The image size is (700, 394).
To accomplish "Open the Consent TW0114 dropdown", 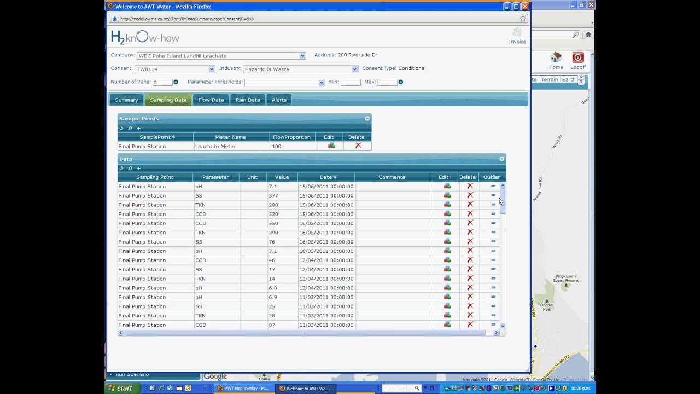I will (x=211, y=69).
